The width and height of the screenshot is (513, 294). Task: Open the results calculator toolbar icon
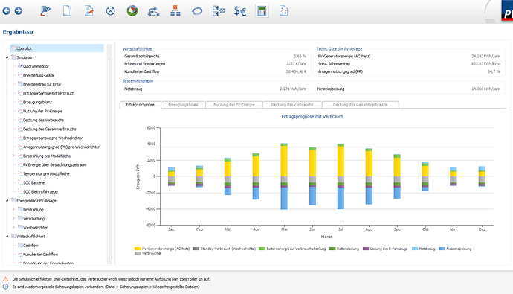(262, 11)
